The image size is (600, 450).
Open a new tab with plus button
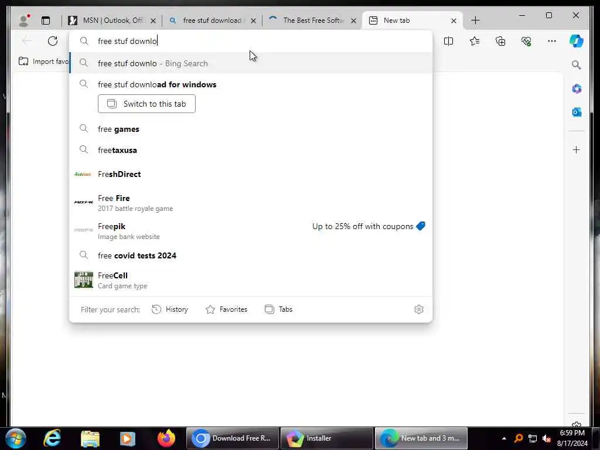[x=475, y=21]
